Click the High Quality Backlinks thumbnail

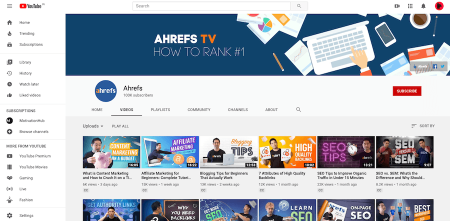pos(287,152)
